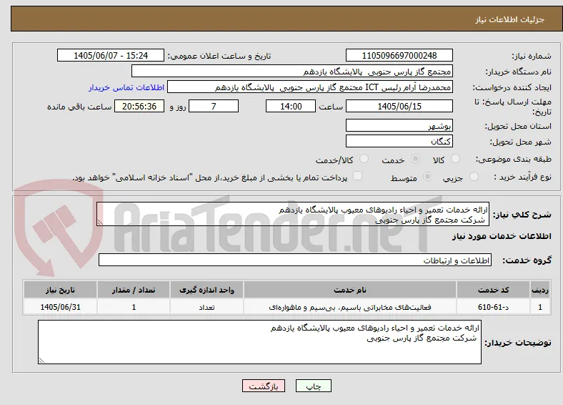The width and height of the screenshot is (563, 405).
Task: Click the نوع فرآیند خرید label
Action: click(523, 177)
